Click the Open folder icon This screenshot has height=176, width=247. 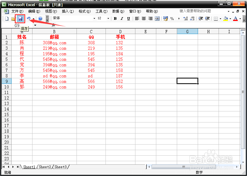click(13, 19)
